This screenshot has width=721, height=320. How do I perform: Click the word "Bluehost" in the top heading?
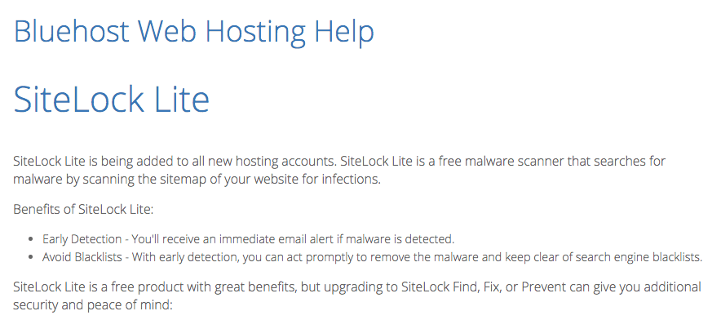coord(72,32)
